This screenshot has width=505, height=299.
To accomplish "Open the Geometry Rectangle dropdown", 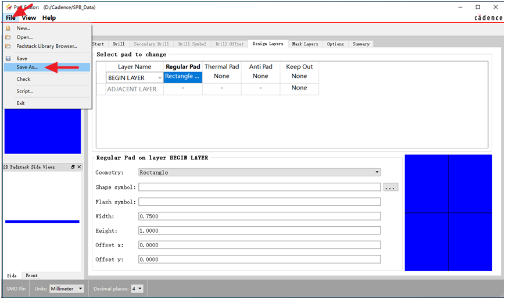I will tap(260, 173).
